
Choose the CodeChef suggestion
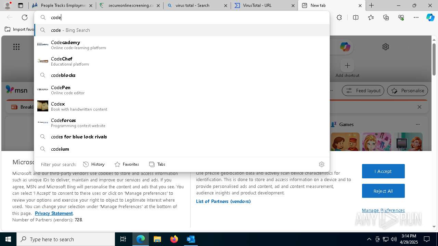(182, 61)
